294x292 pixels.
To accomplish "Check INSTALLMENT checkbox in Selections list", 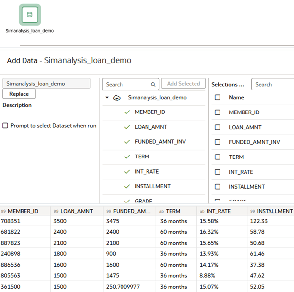I will click(x=217, y=187).
